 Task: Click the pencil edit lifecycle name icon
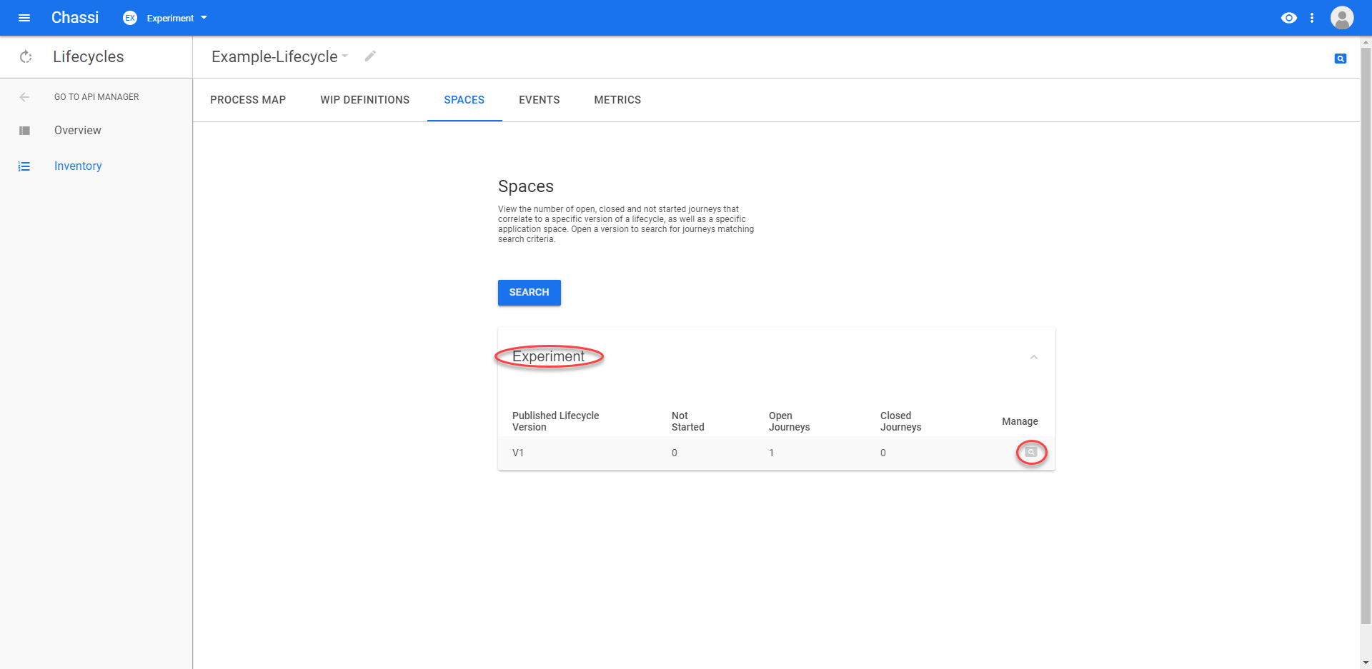[x=370, y=56]
